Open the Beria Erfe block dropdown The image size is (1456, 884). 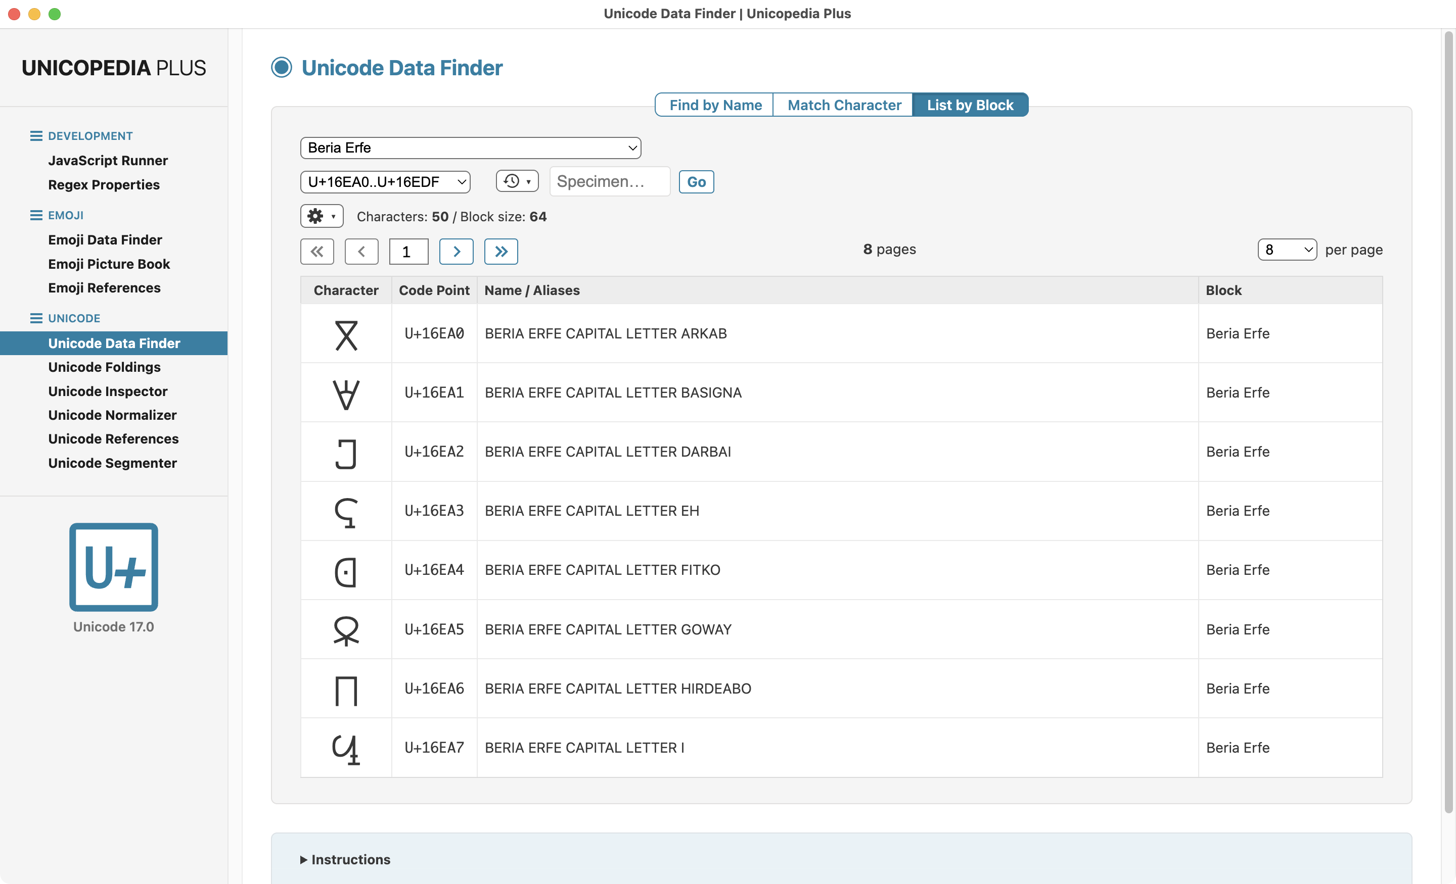click(x=470, y=148)
